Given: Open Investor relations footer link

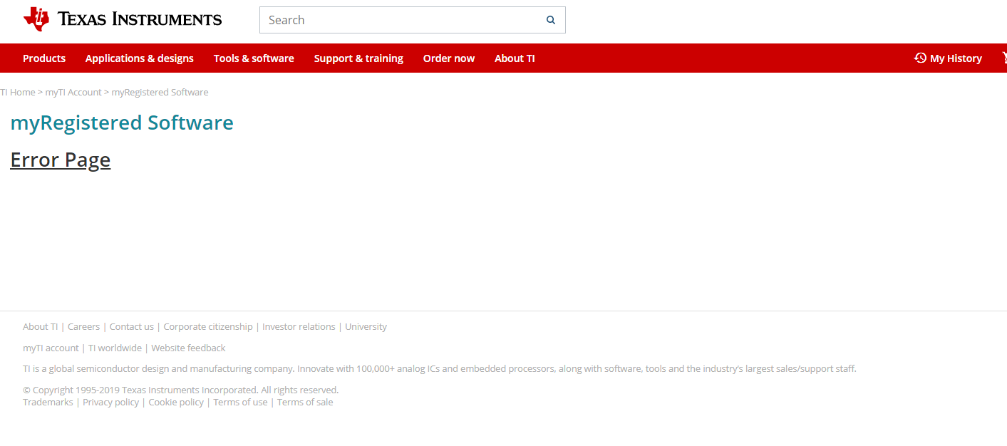Looking at the screenshot, I should pyautogui.click(x=299, y=327).
